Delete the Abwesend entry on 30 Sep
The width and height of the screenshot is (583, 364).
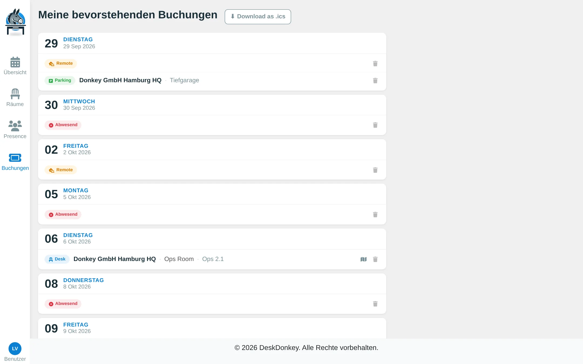coord(375,125)
